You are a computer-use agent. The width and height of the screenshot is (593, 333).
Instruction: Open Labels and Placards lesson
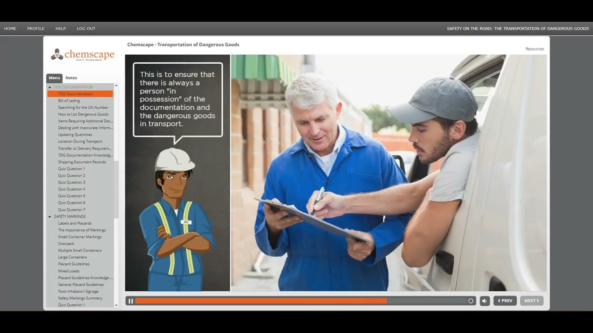click(x=75, y=223)
